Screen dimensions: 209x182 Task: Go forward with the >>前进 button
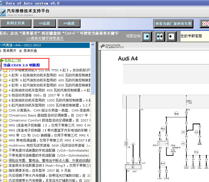click(x=69, y=23)
